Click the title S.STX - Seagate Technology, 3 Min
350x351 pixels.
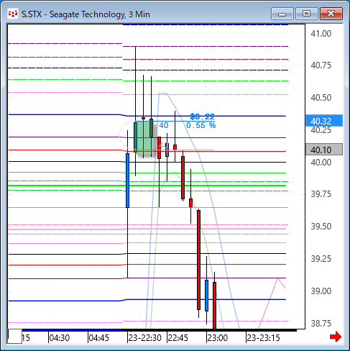click(x=86, y=14)
